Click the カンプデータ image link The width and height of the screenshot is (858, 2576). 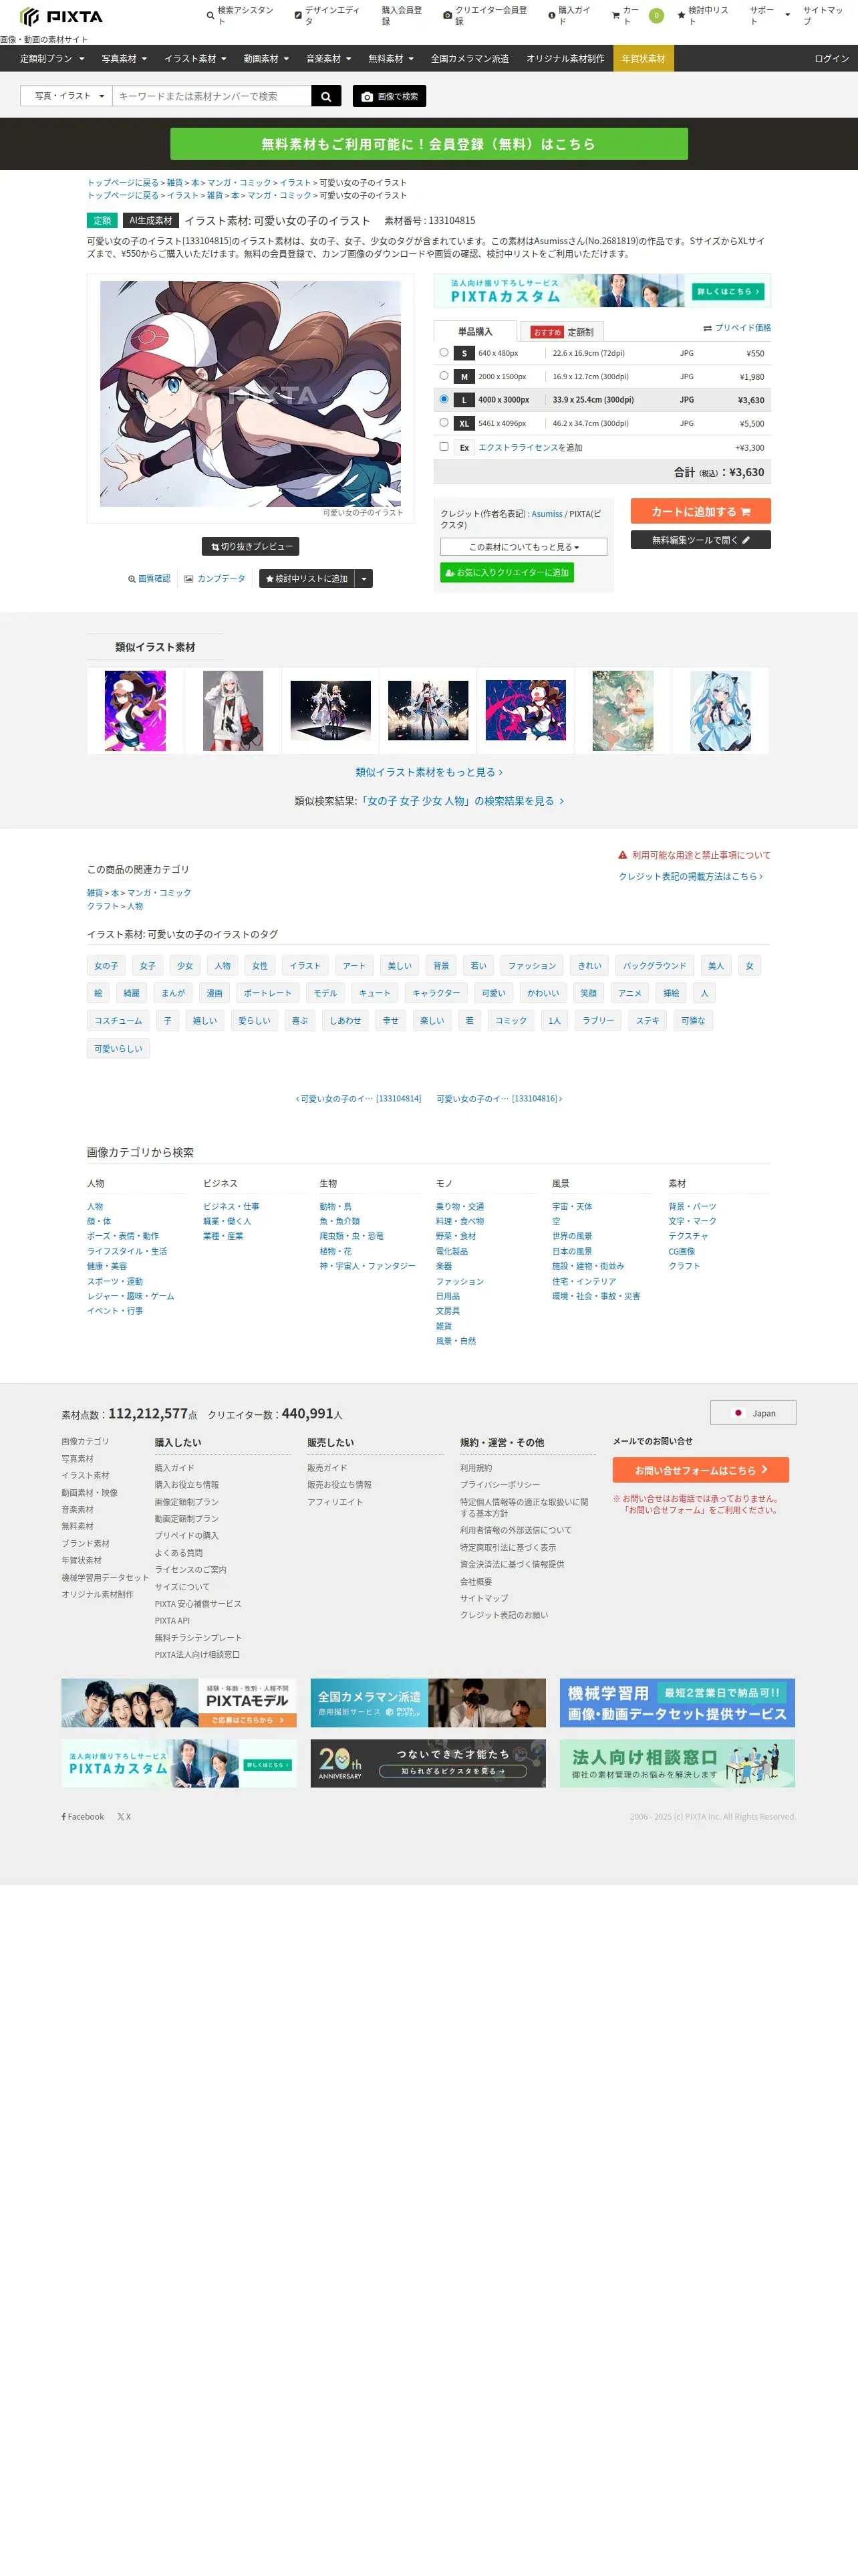tap(214, 579)
